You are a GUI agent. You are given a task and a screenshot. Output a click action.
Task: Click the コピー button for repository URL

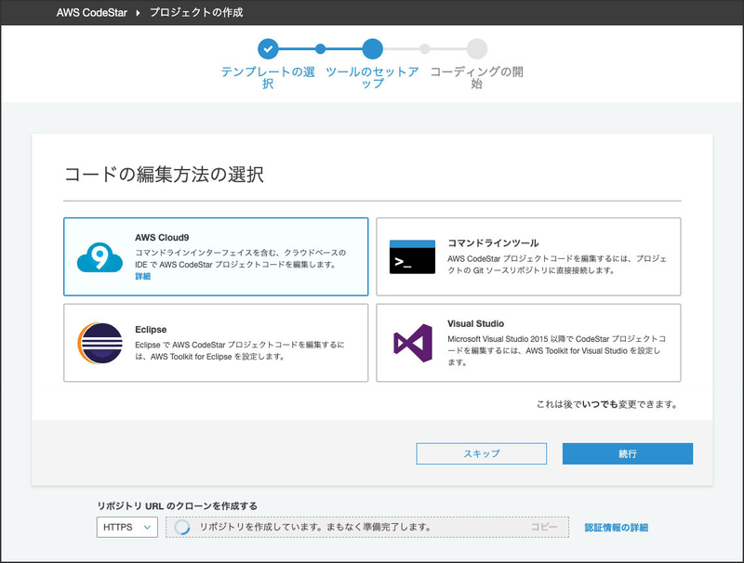[544, 527]
